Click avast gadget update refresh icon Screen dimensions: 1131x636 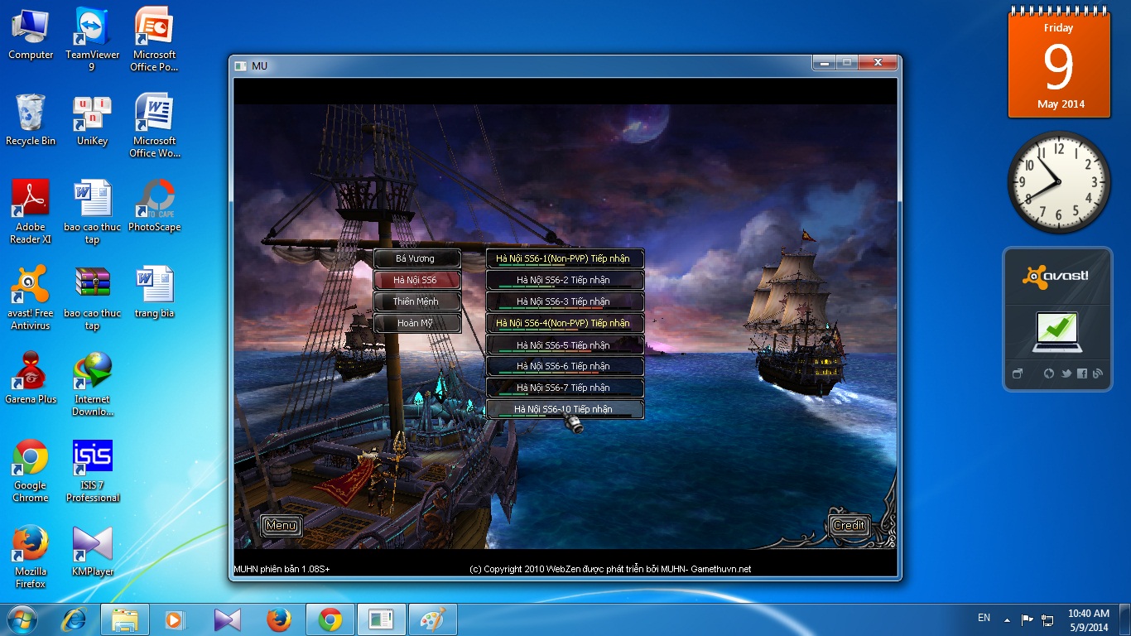coord(1049,373)
